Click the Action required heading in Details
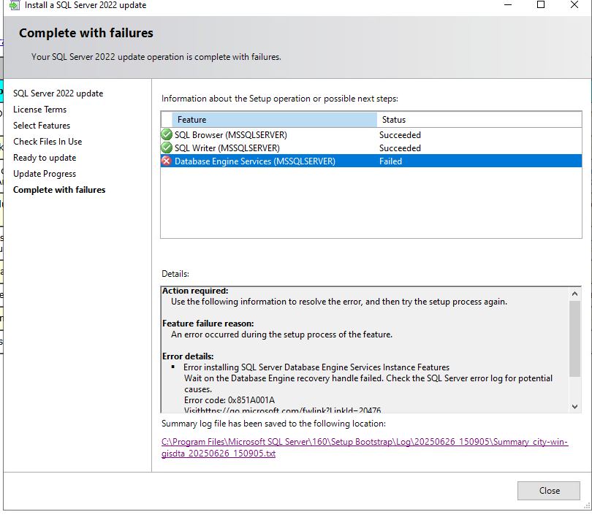 (x=195, y=291)
